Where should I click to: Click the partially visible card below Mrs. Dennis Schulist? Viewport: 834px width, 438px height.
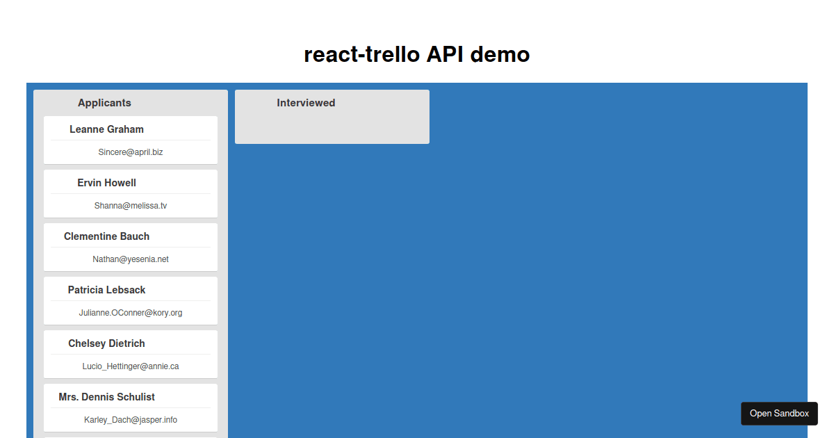(130, 436)
